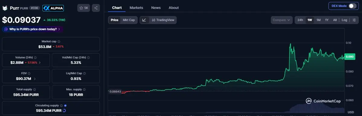Select the 1M time range
362x116 pixels.
pos(319,20)
